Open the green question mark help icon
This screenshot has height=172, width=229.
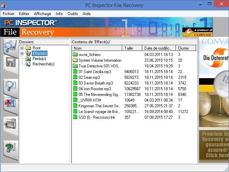pos(10,148)
